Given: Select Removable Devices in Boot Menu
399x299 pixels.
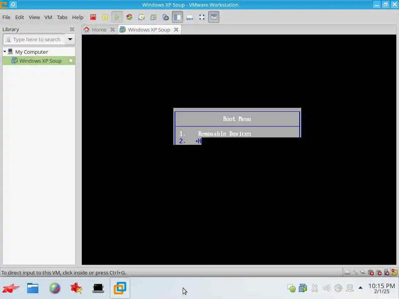Looking at the screenshot, I should click(224, 134).
